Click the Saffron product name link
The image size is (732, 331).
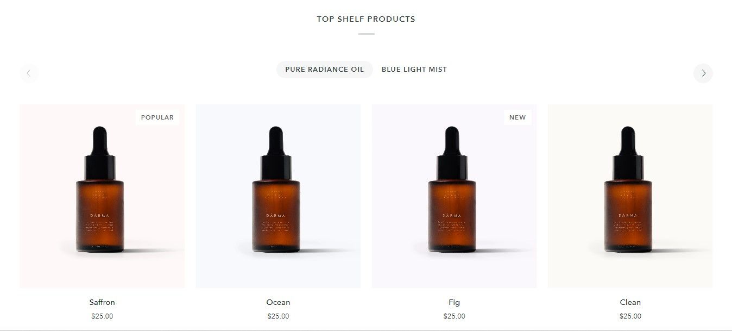[102, 302]
